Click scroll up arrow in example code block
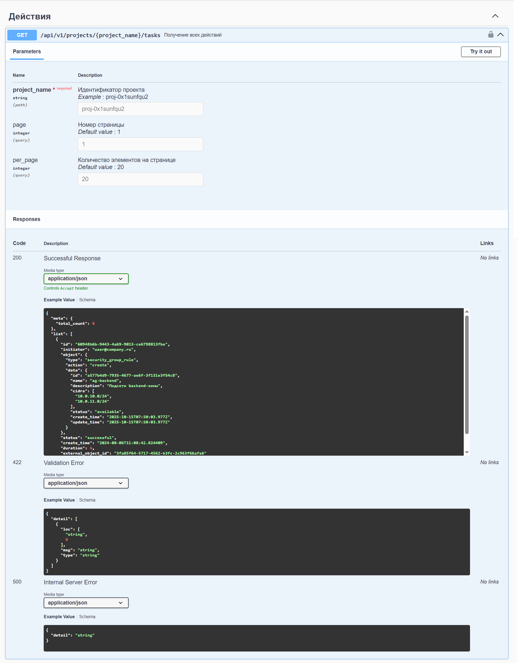This screenshot has height=672, width=520. coord(466,312)
